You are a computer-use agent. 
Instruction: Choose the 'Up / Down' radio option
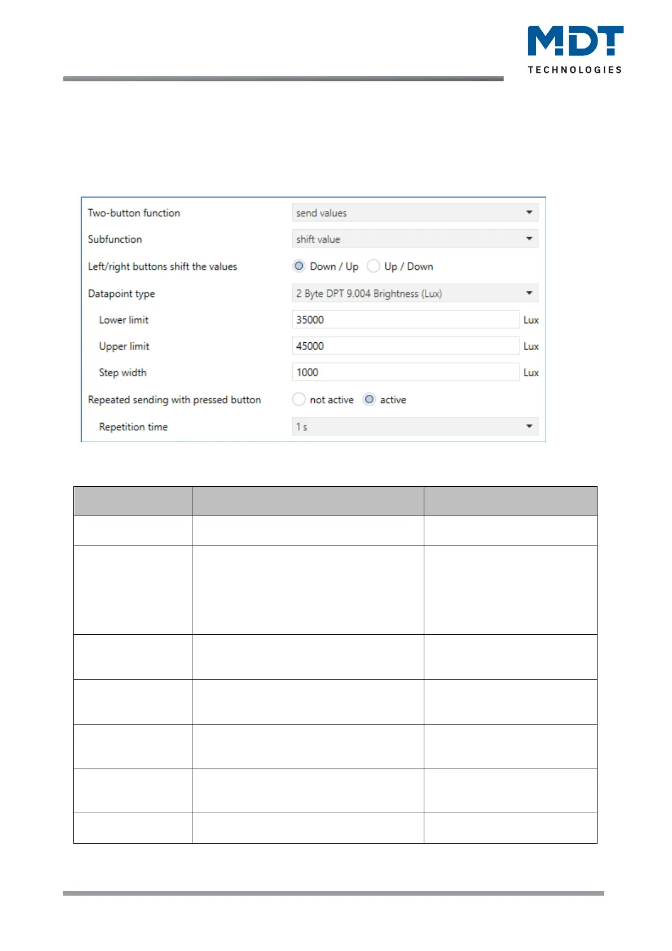374,266
